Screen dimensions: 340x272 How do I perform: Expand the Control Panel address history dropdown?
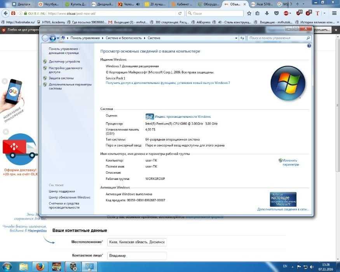pos(236,38)
